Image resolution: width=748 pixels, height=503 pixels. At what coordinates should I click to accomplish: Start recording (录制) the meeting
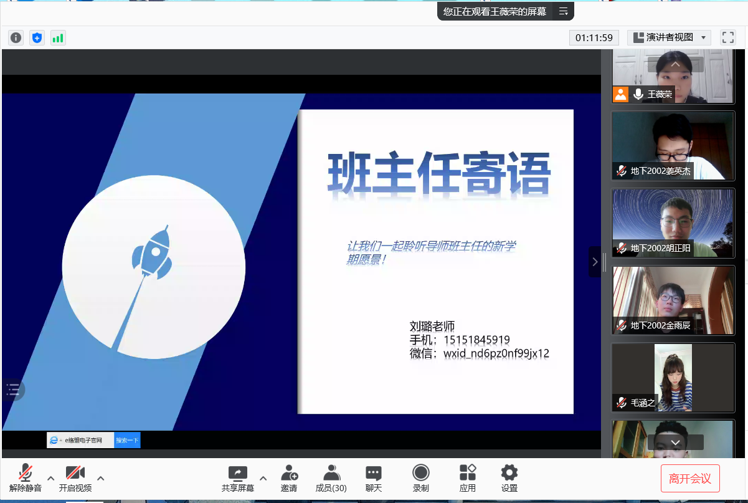point(420,478)
